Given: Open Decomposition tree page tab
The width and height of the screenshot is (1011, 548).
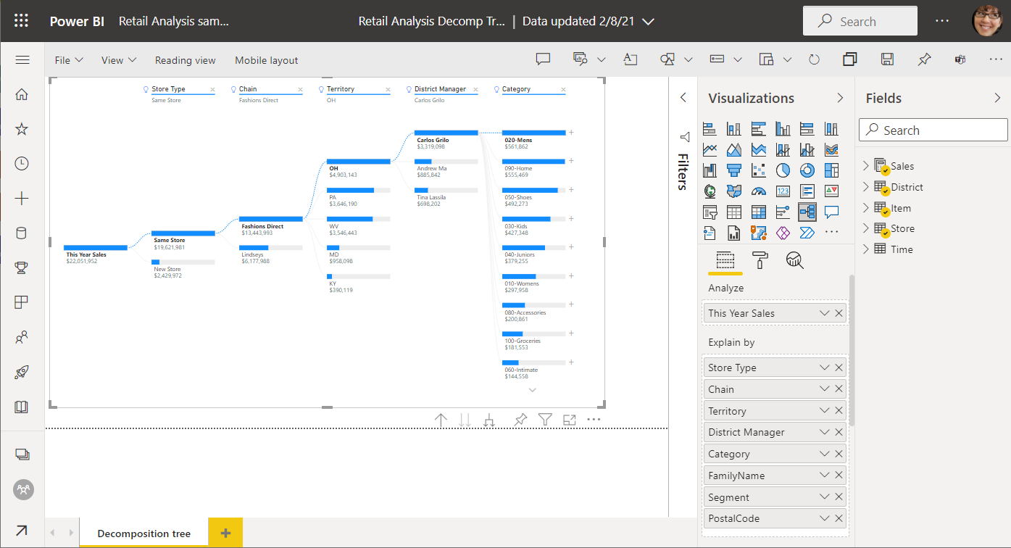Looking at the screenshot, I should (x=144, y=534).
